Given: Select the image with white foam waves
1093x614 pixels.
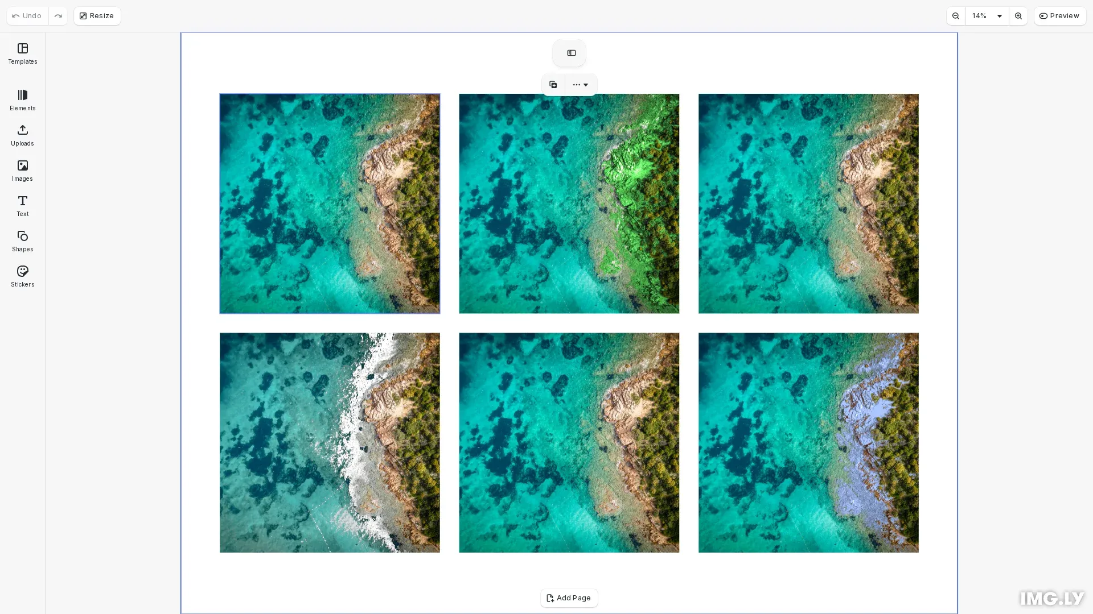Looking at the screenshot, I should [x=330, y=442].
